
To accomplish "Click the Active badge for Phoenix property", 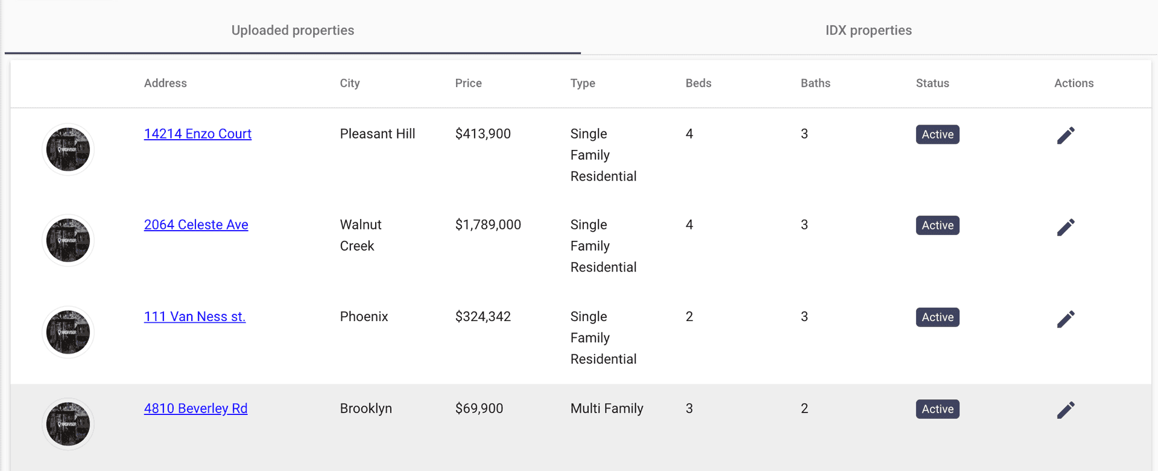I will tap(937, 317).
